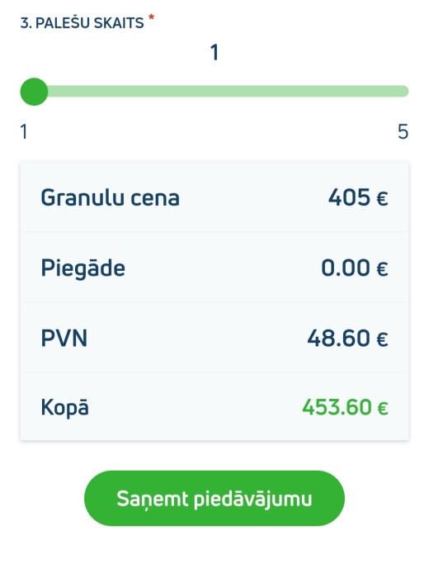Click the red required asterisk
The image size is (429, 564).
coord(151,17)
